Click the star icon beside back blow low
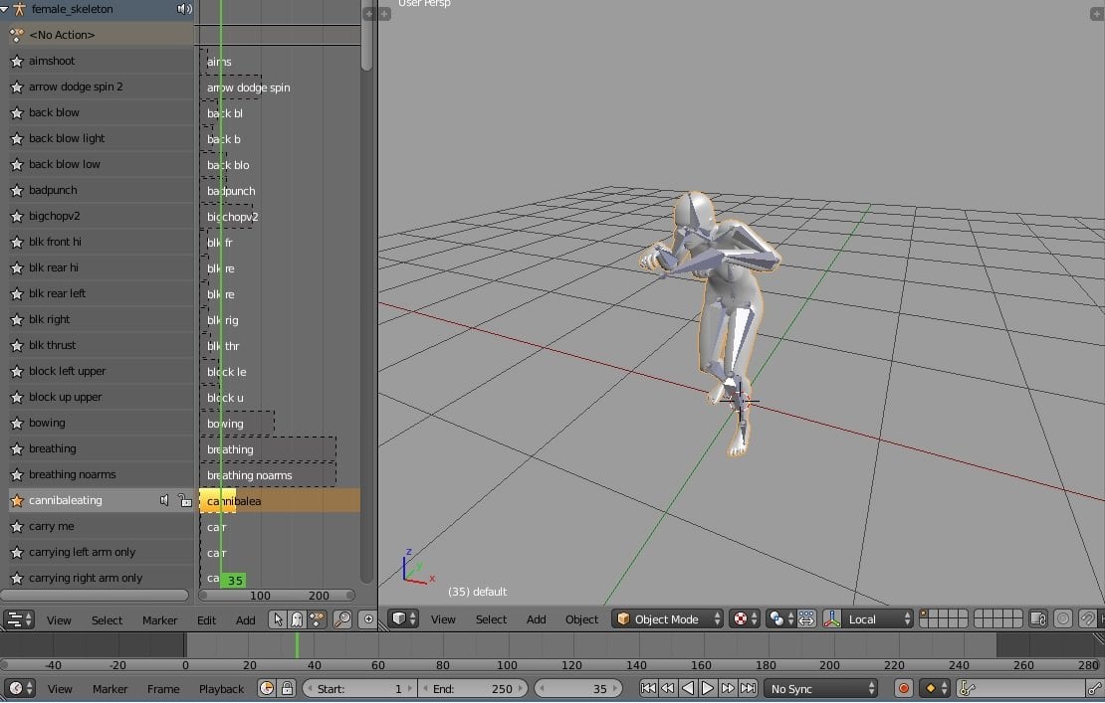This screenshot has height=703, width=1105. click(17, 165)
